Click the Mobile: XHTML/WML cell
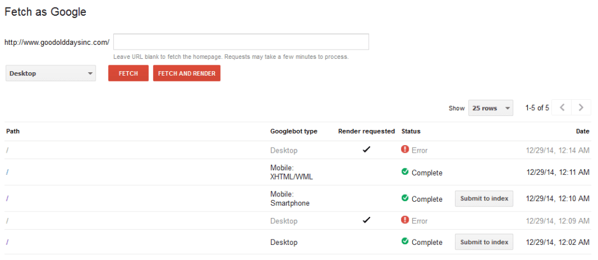 291,172
